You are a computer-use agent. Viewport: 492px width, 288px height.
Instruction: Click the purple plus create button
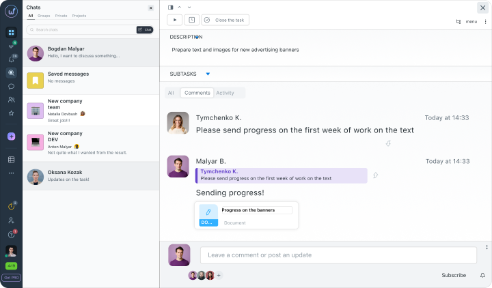(12, 136)
